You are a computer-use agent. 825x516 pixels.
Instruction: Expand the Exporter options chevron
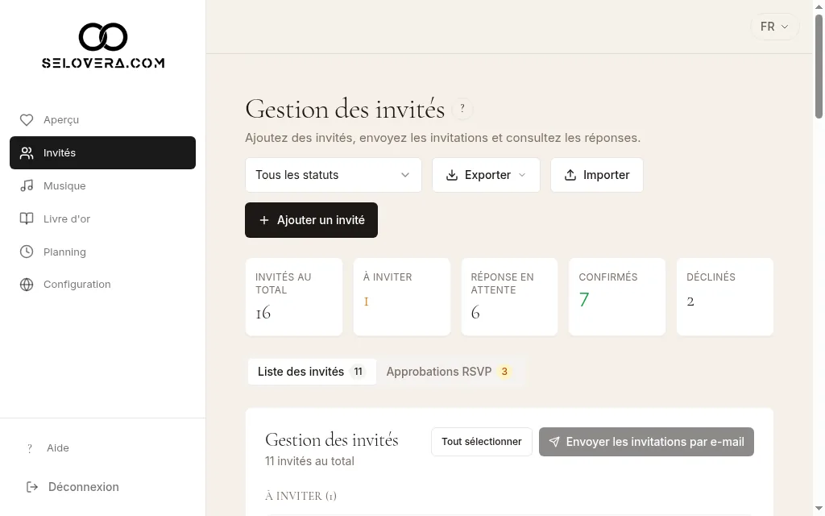click(522, 175)
